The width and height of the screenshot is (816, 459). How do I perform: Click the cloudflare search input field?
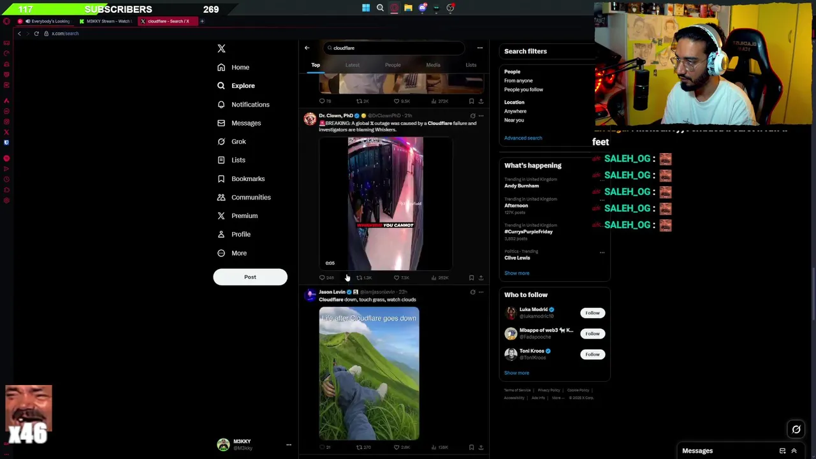point(394,48)
